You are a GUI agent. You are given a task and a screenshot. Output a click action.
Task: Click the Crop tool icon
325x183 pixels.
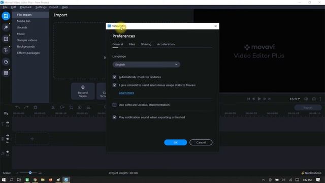click(x=71, y=107)
